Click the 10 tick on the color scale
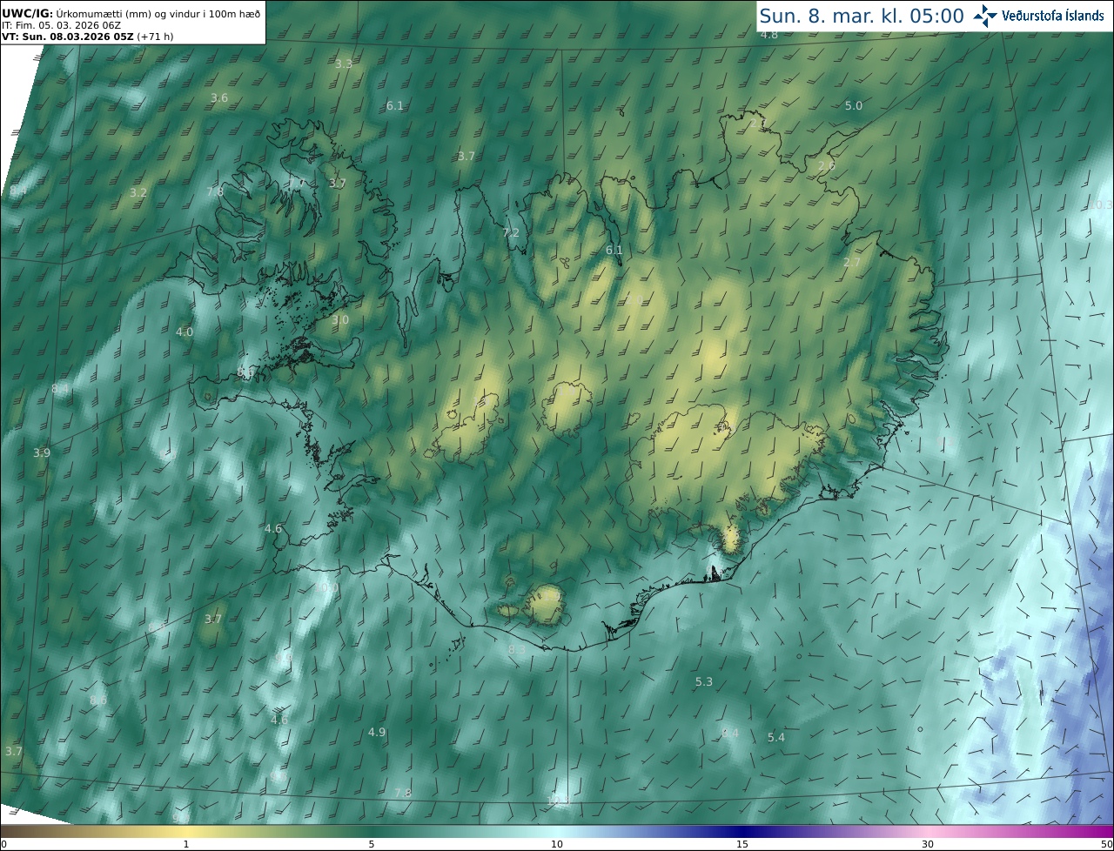Image resolution: width=1114 pixels, height=851 pixels. (x=557, y=844)
